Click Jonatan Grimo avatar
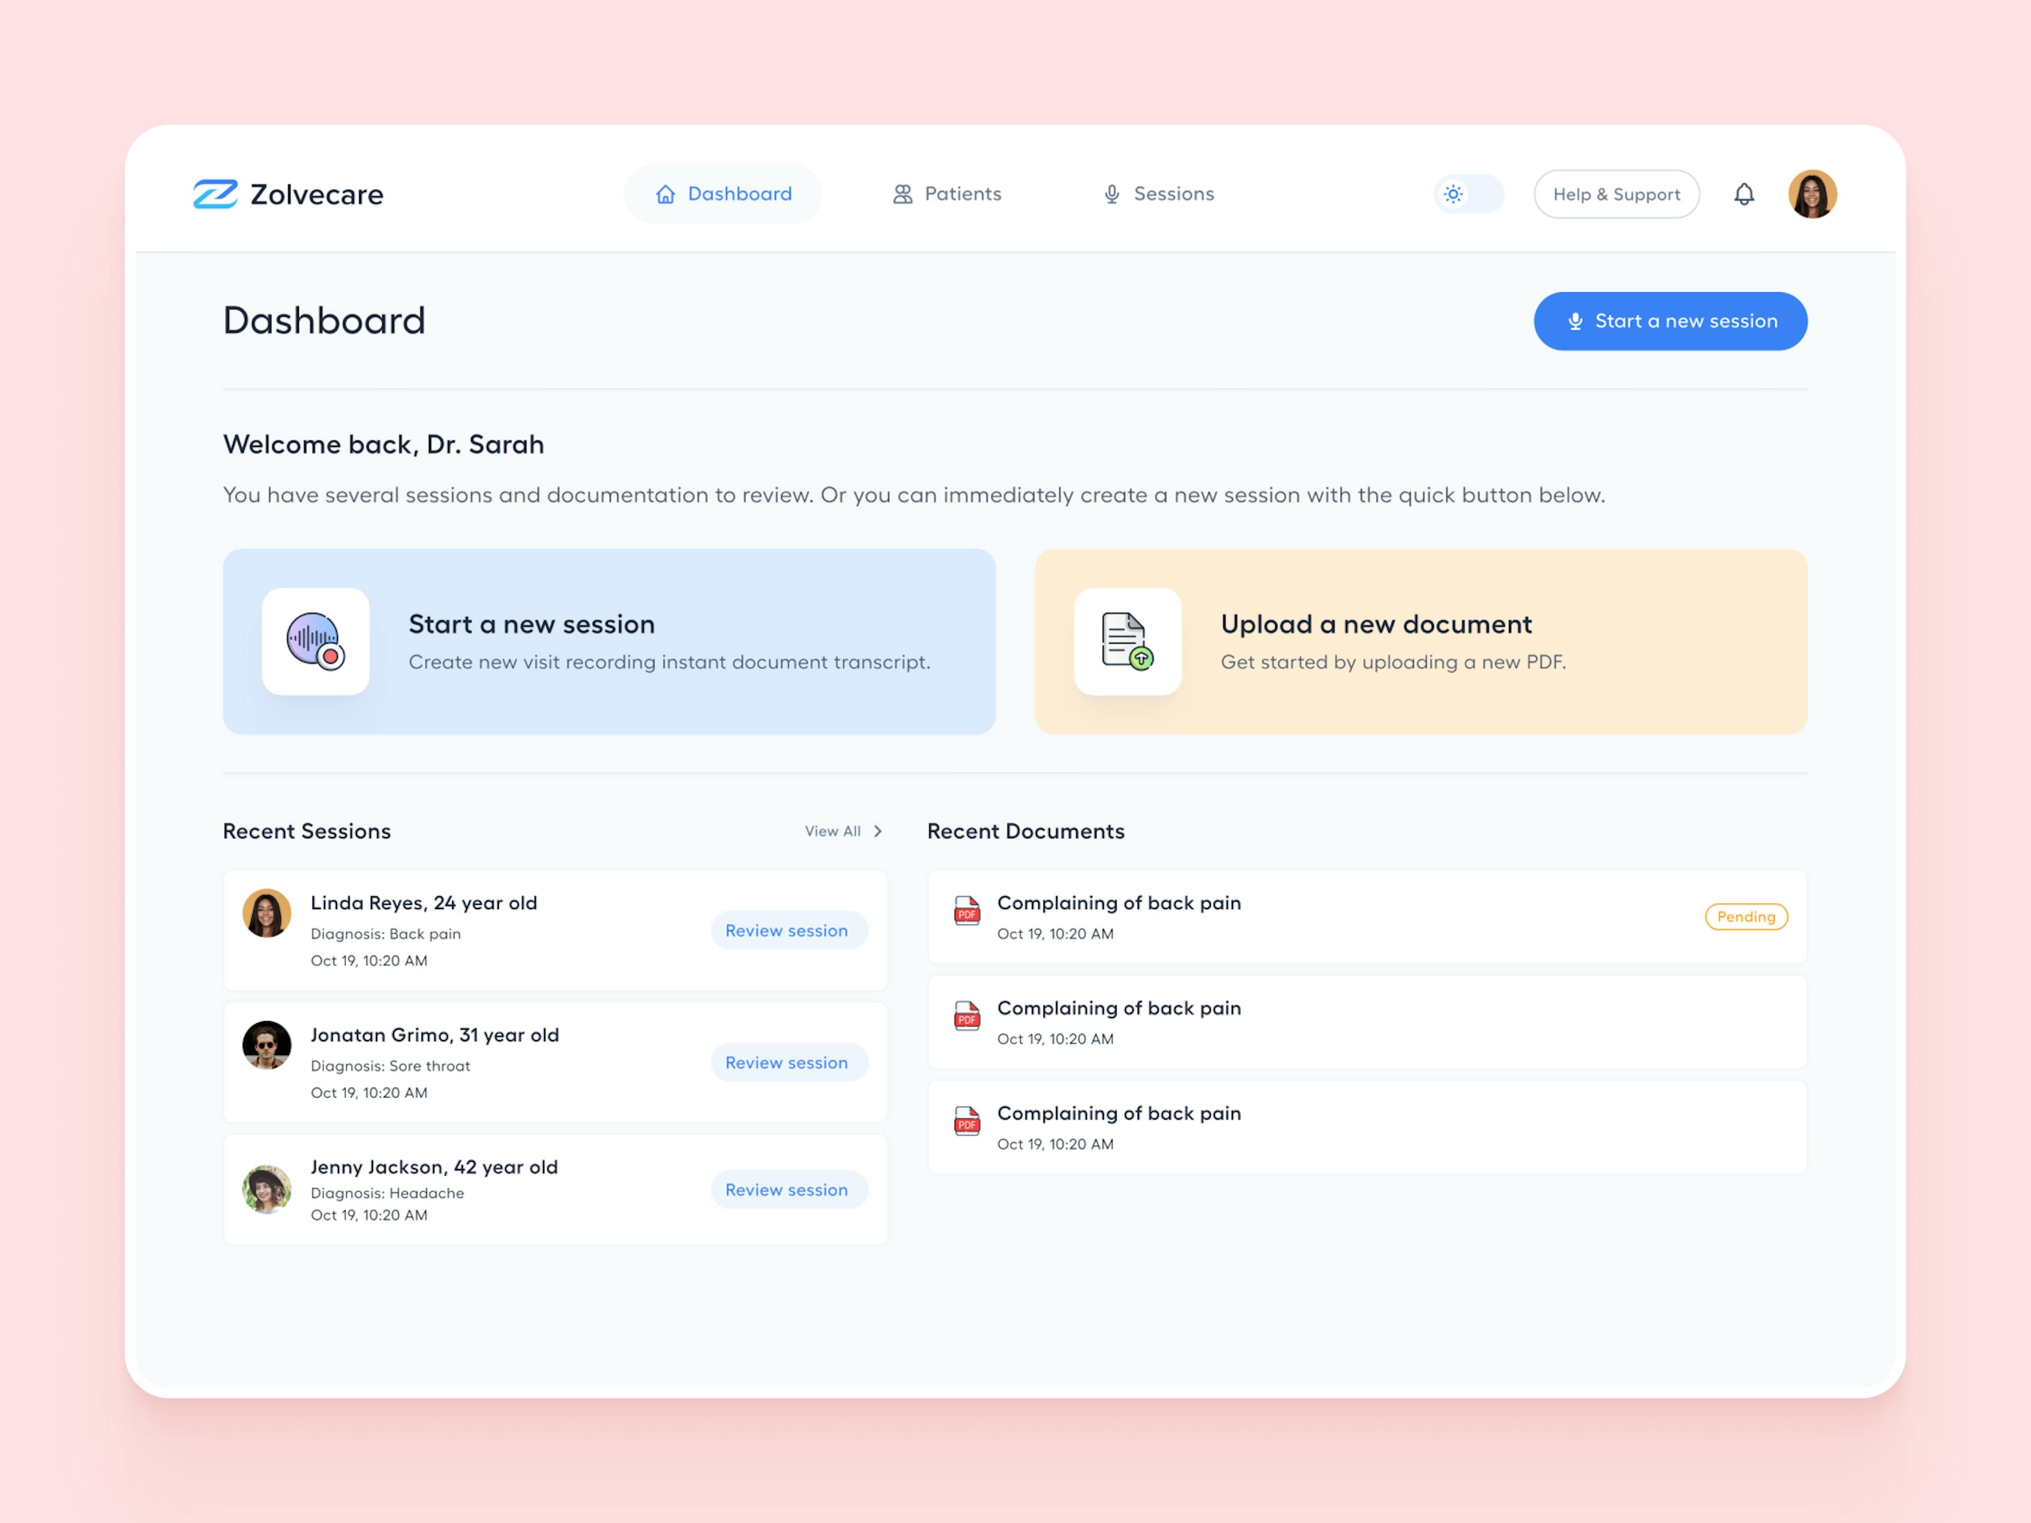 [266, 1045]
